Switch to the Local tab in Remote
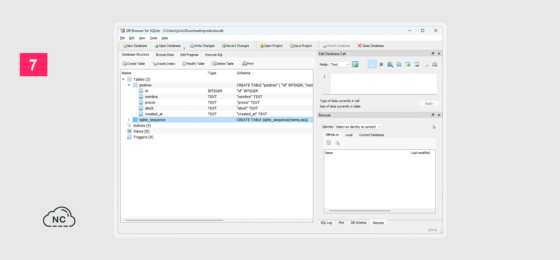 (349, 135)
